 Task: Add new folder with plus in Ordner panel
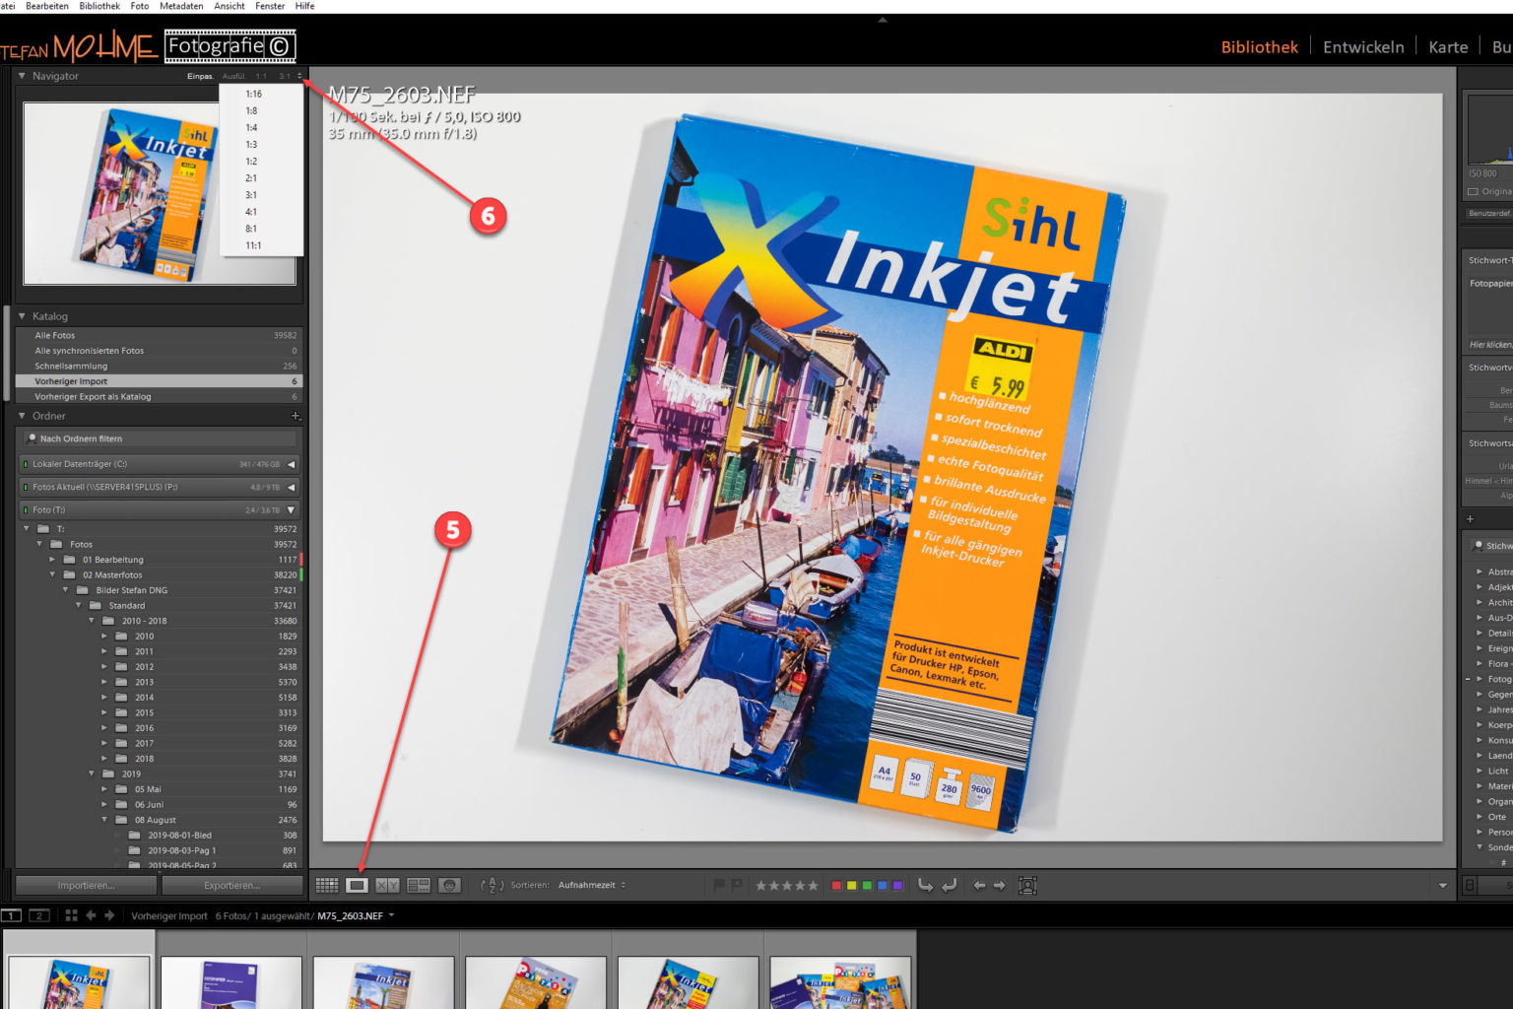point(296,416)
